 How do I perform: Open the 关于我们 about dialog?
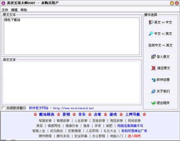click(161, 91)
